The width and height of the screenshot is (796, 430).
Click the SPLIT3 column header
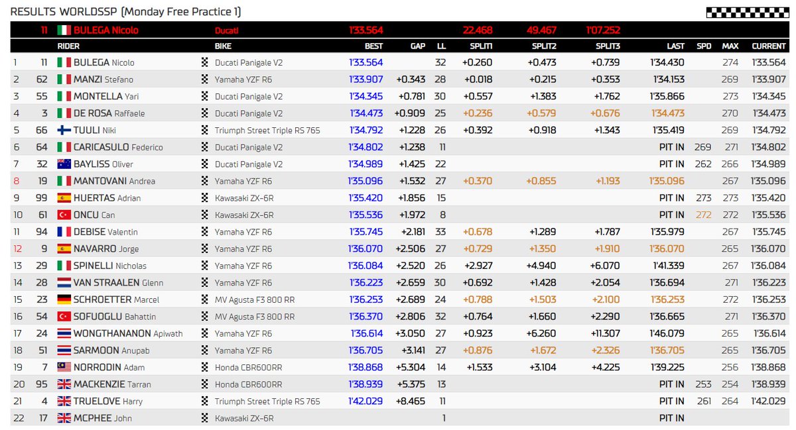click(608, 46)
